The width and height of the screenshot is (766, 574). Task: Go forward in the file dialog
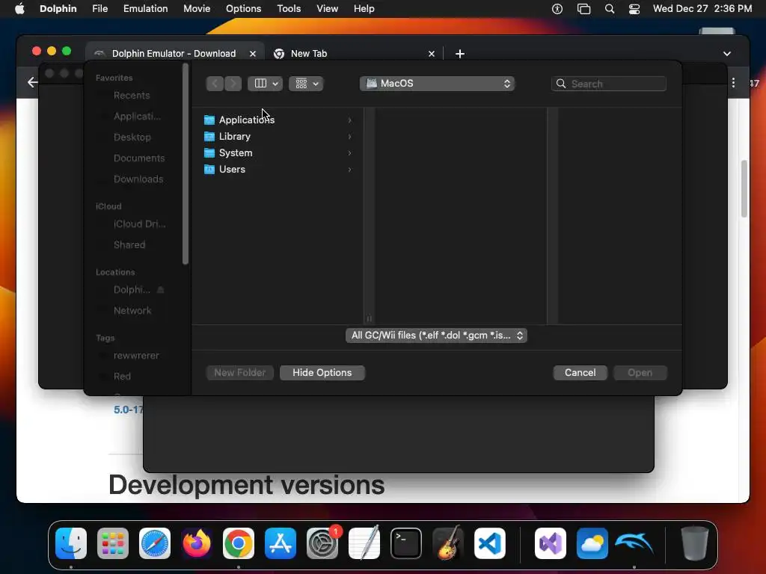[233, 84]
